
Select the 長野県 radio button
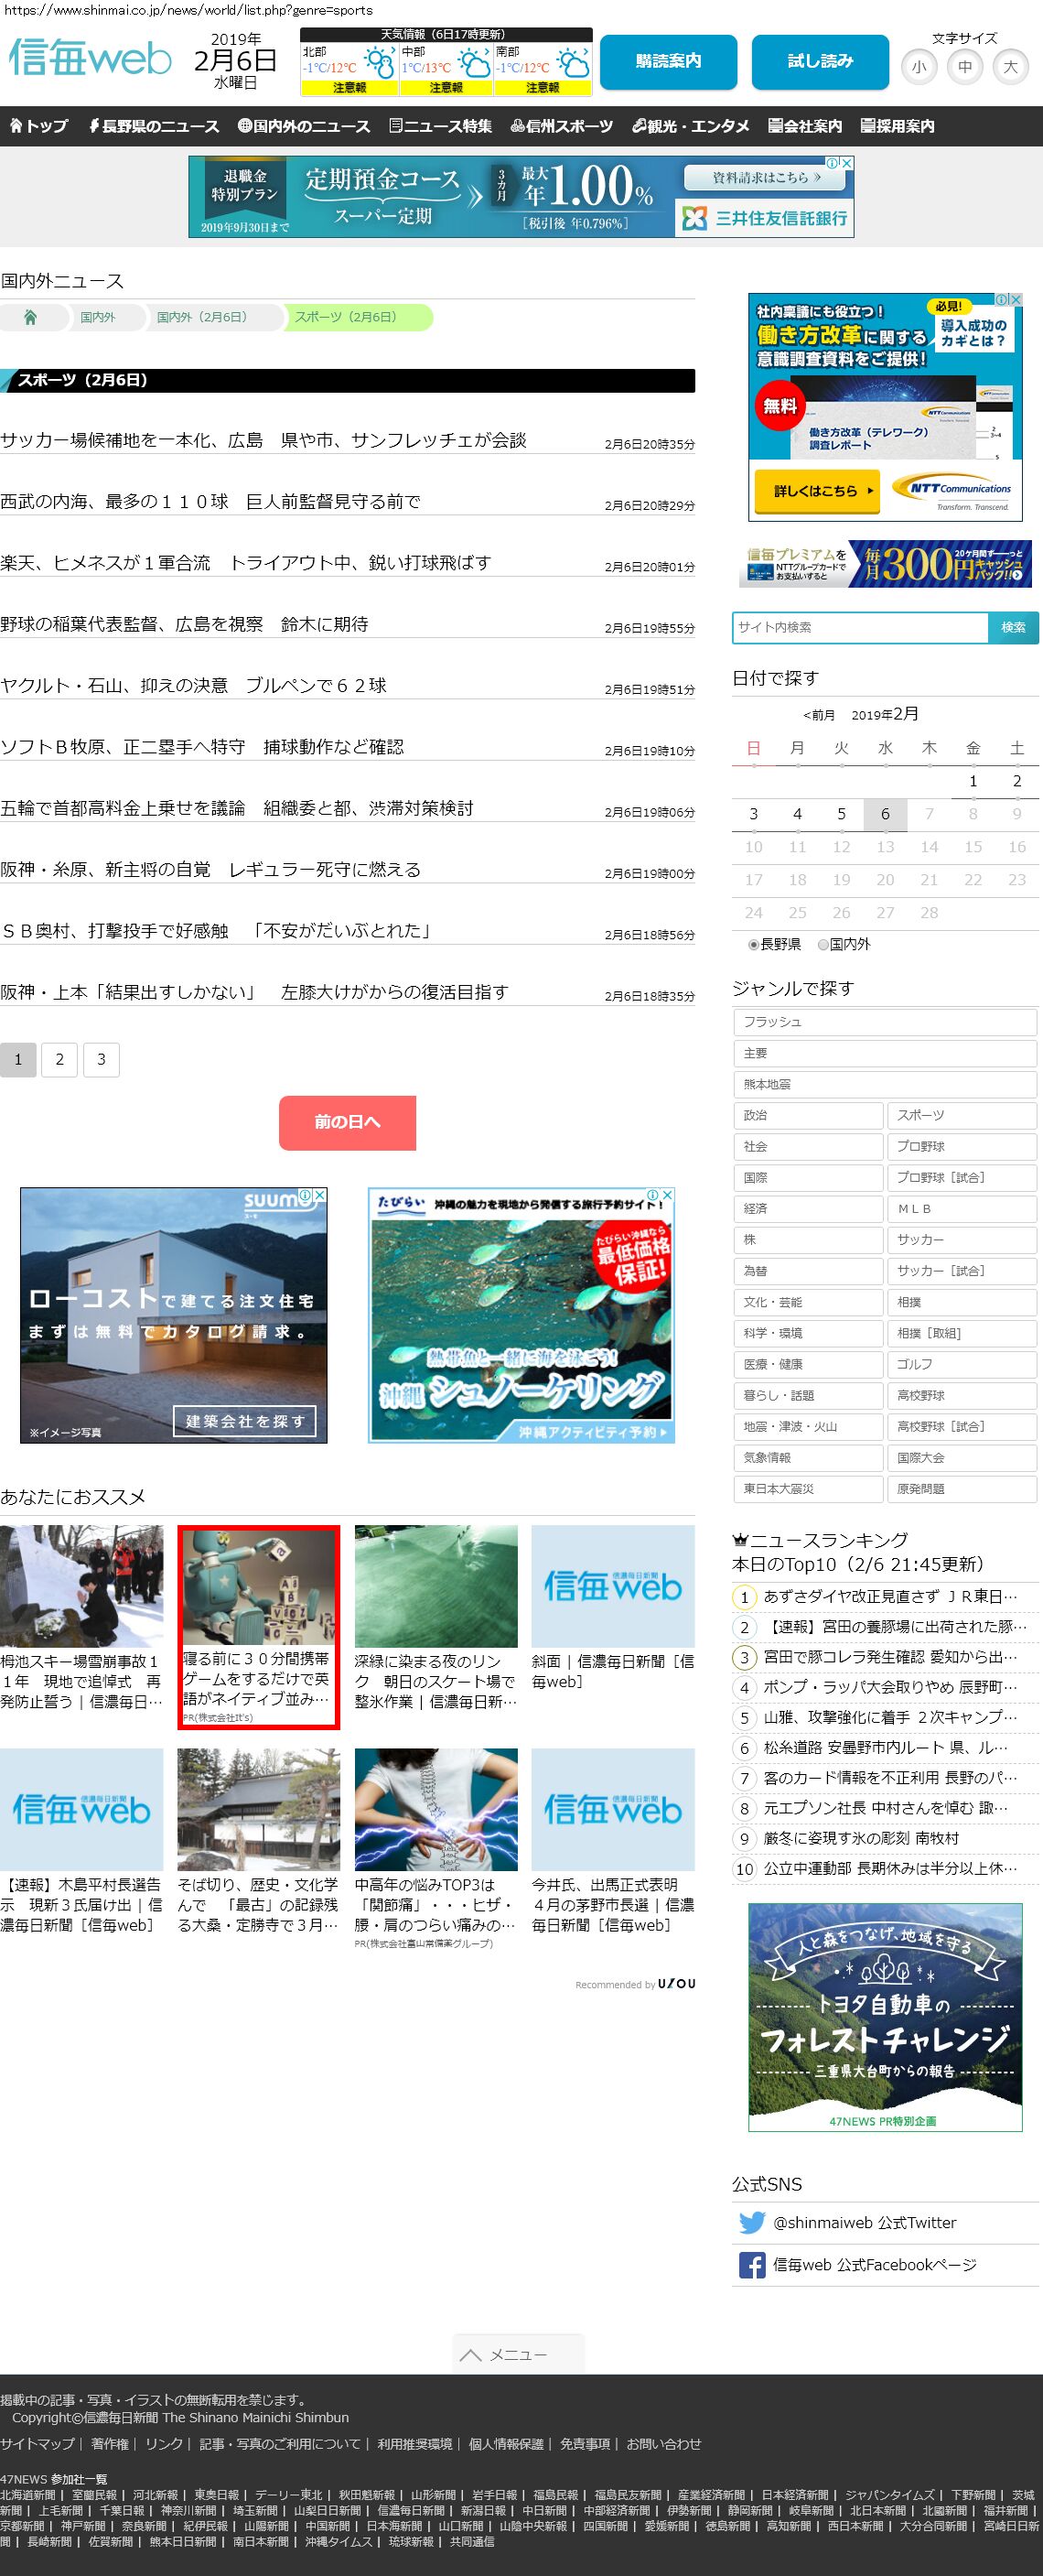(753, 944)
